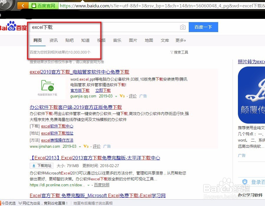Click the 立即下载 link under the first result
Image resolution: width=265 pixels, height=206 pixels.
[x=103, y=90]
